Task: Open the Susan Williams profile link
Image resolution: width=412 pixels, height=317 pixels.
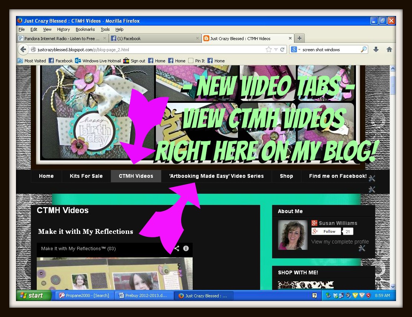Action: 338,223
